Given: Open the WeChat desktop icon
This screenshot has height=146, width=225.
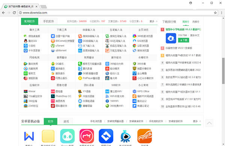Looking at the screenshot, I should (x=25, y=36).
